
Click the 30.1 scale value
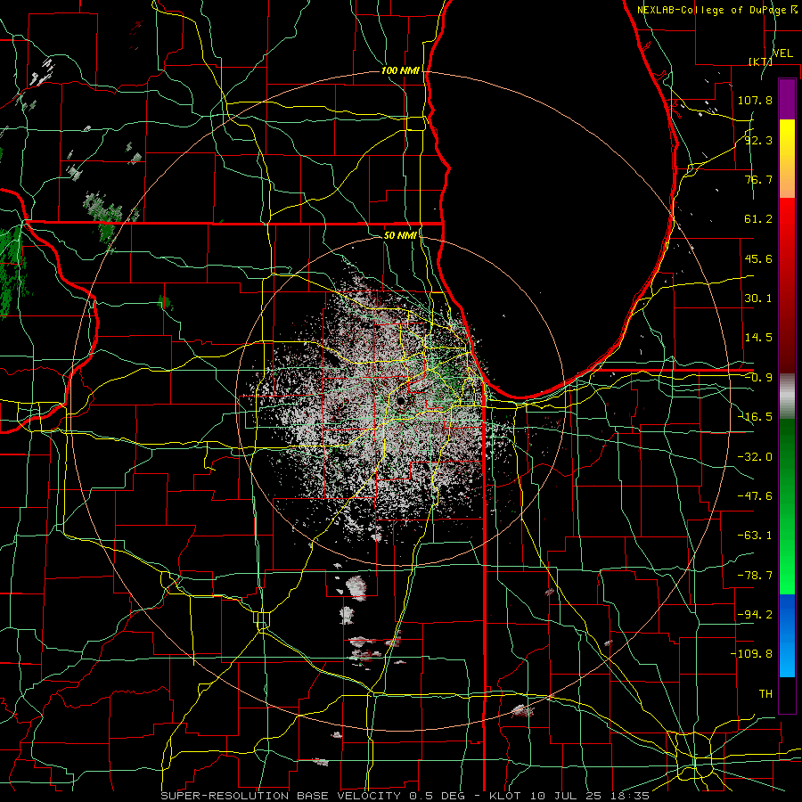coord(758,299)
